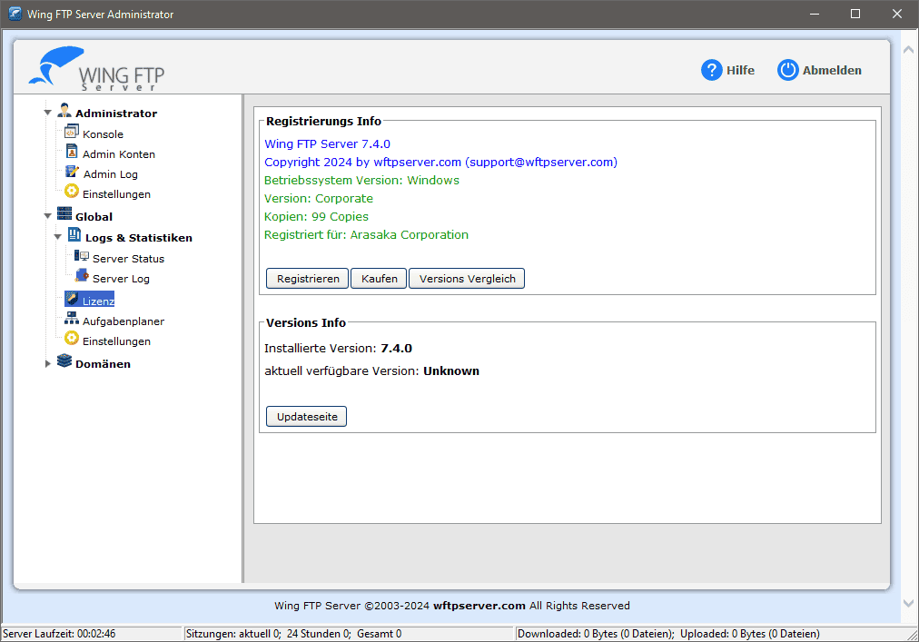Click the Global server rack icon
This screenshot has width=919, height=642.
click(64, 213)
